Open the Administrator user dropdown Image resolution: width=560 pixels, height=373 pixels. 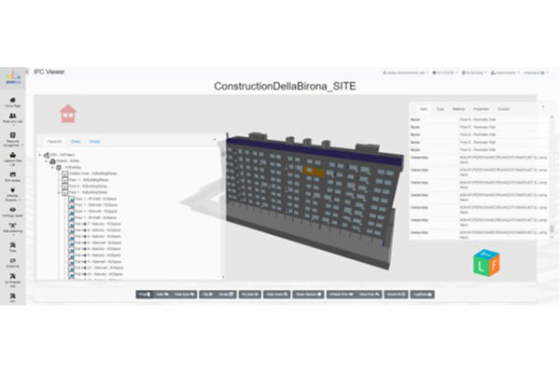pyautogui.click(x=505, y=73)
